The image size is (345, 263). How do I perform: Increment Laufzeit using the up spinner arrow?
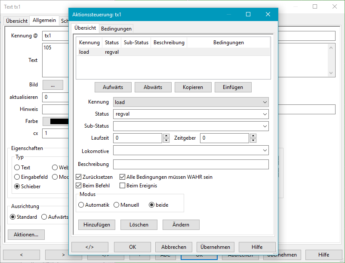click(166, 136)
